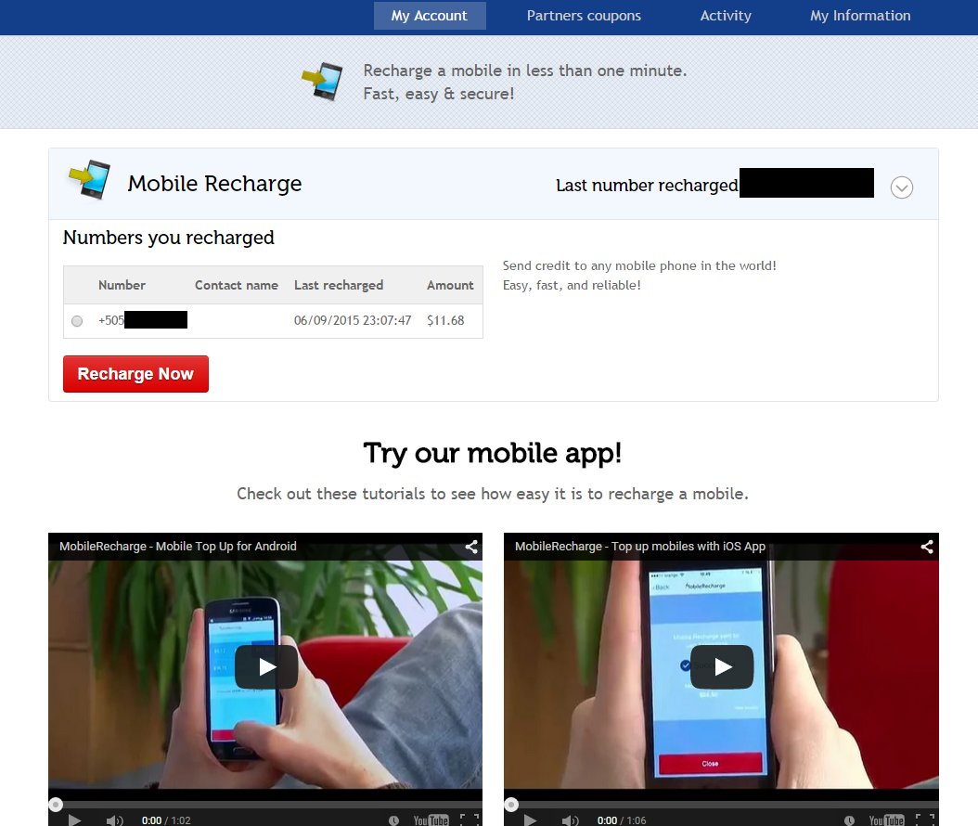The image size is (978, 826).
Task: Click the phone icon in the top banner
Action: [323, 81]
